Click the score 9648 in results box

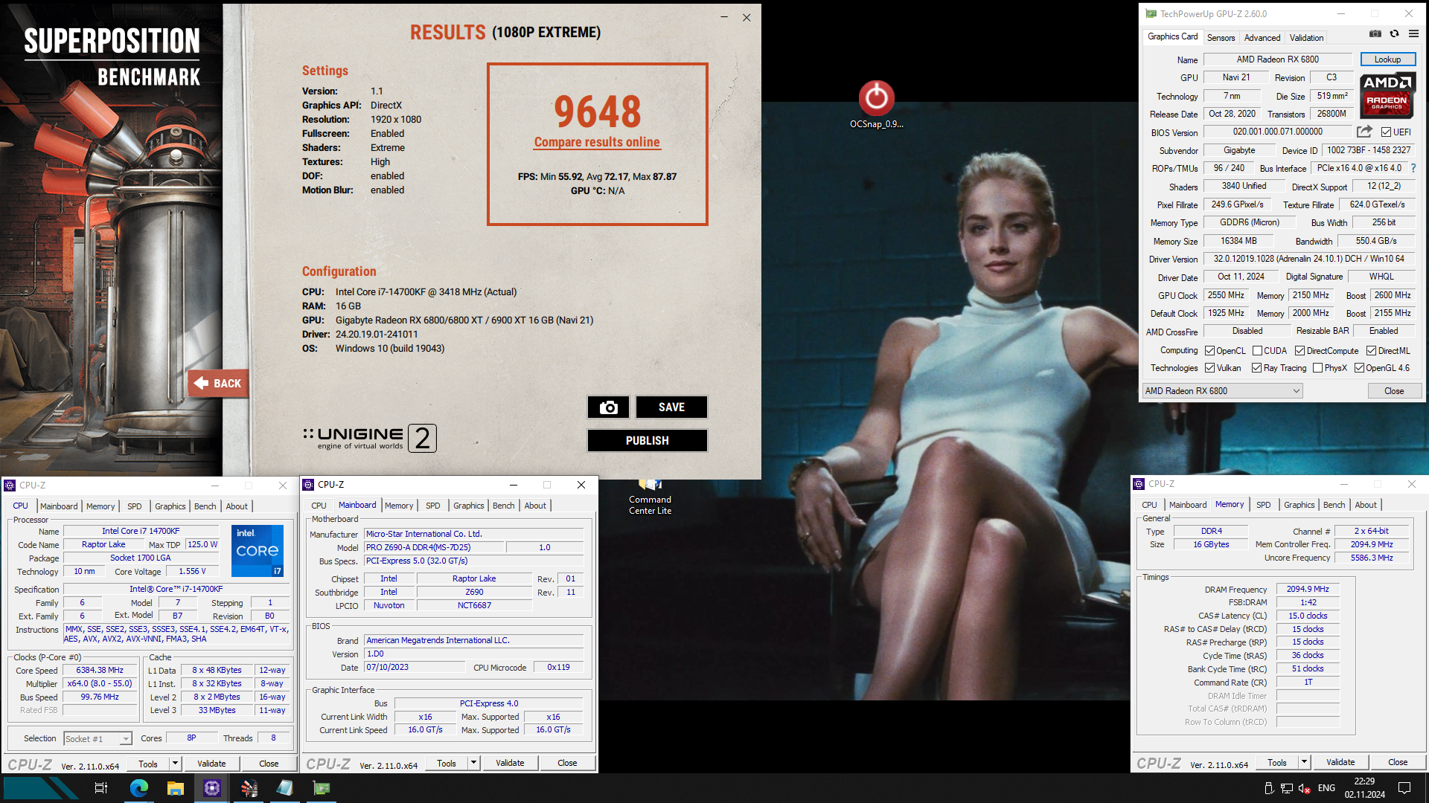tap(597, 112)
